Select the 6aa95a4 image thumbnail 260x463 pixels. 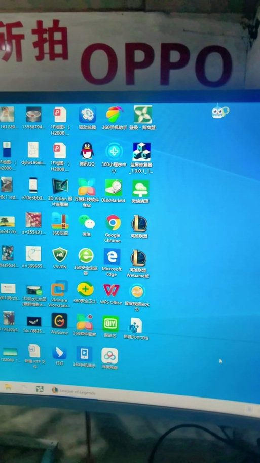point(8,256)
